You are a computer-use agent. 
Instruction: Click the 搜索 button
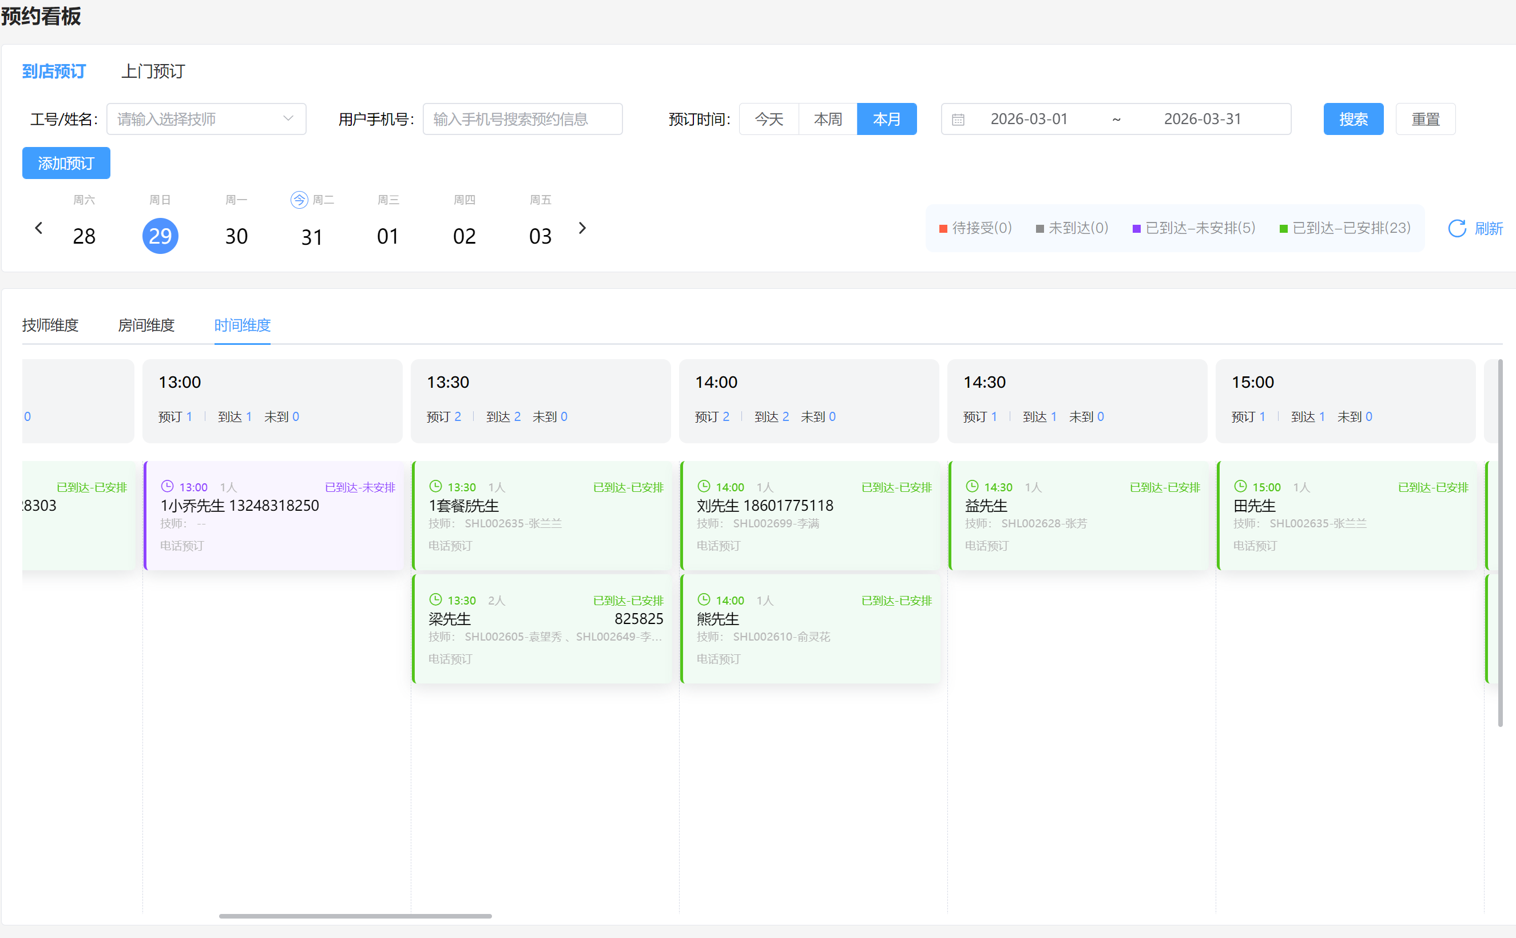coord(1353,119)
